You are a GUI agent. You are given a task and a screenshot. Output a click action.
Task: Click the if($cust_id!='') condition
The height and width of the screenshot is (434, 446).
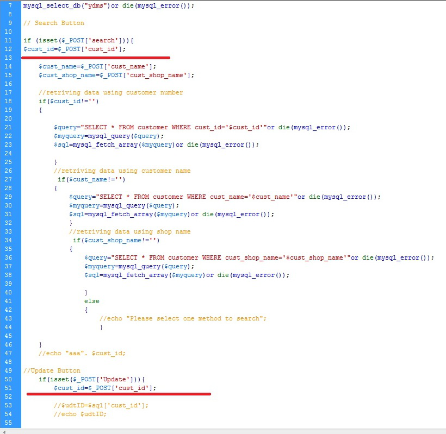point(69,102)
